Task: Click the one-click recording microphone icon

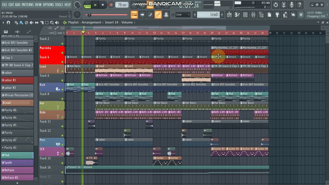Action: click(x=291, y=5)
